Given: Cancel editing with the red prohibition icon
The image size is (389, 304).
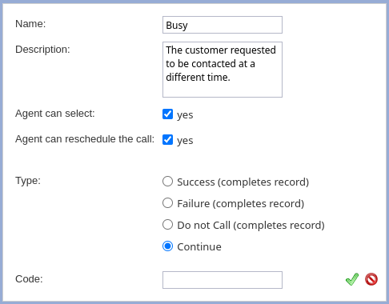Looking at the screenshot, I should [371, 279].
